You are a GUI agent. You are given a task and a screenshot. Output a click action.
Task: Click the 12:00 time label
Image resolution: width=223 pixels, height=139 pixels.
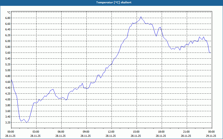[x=111, y=132]
